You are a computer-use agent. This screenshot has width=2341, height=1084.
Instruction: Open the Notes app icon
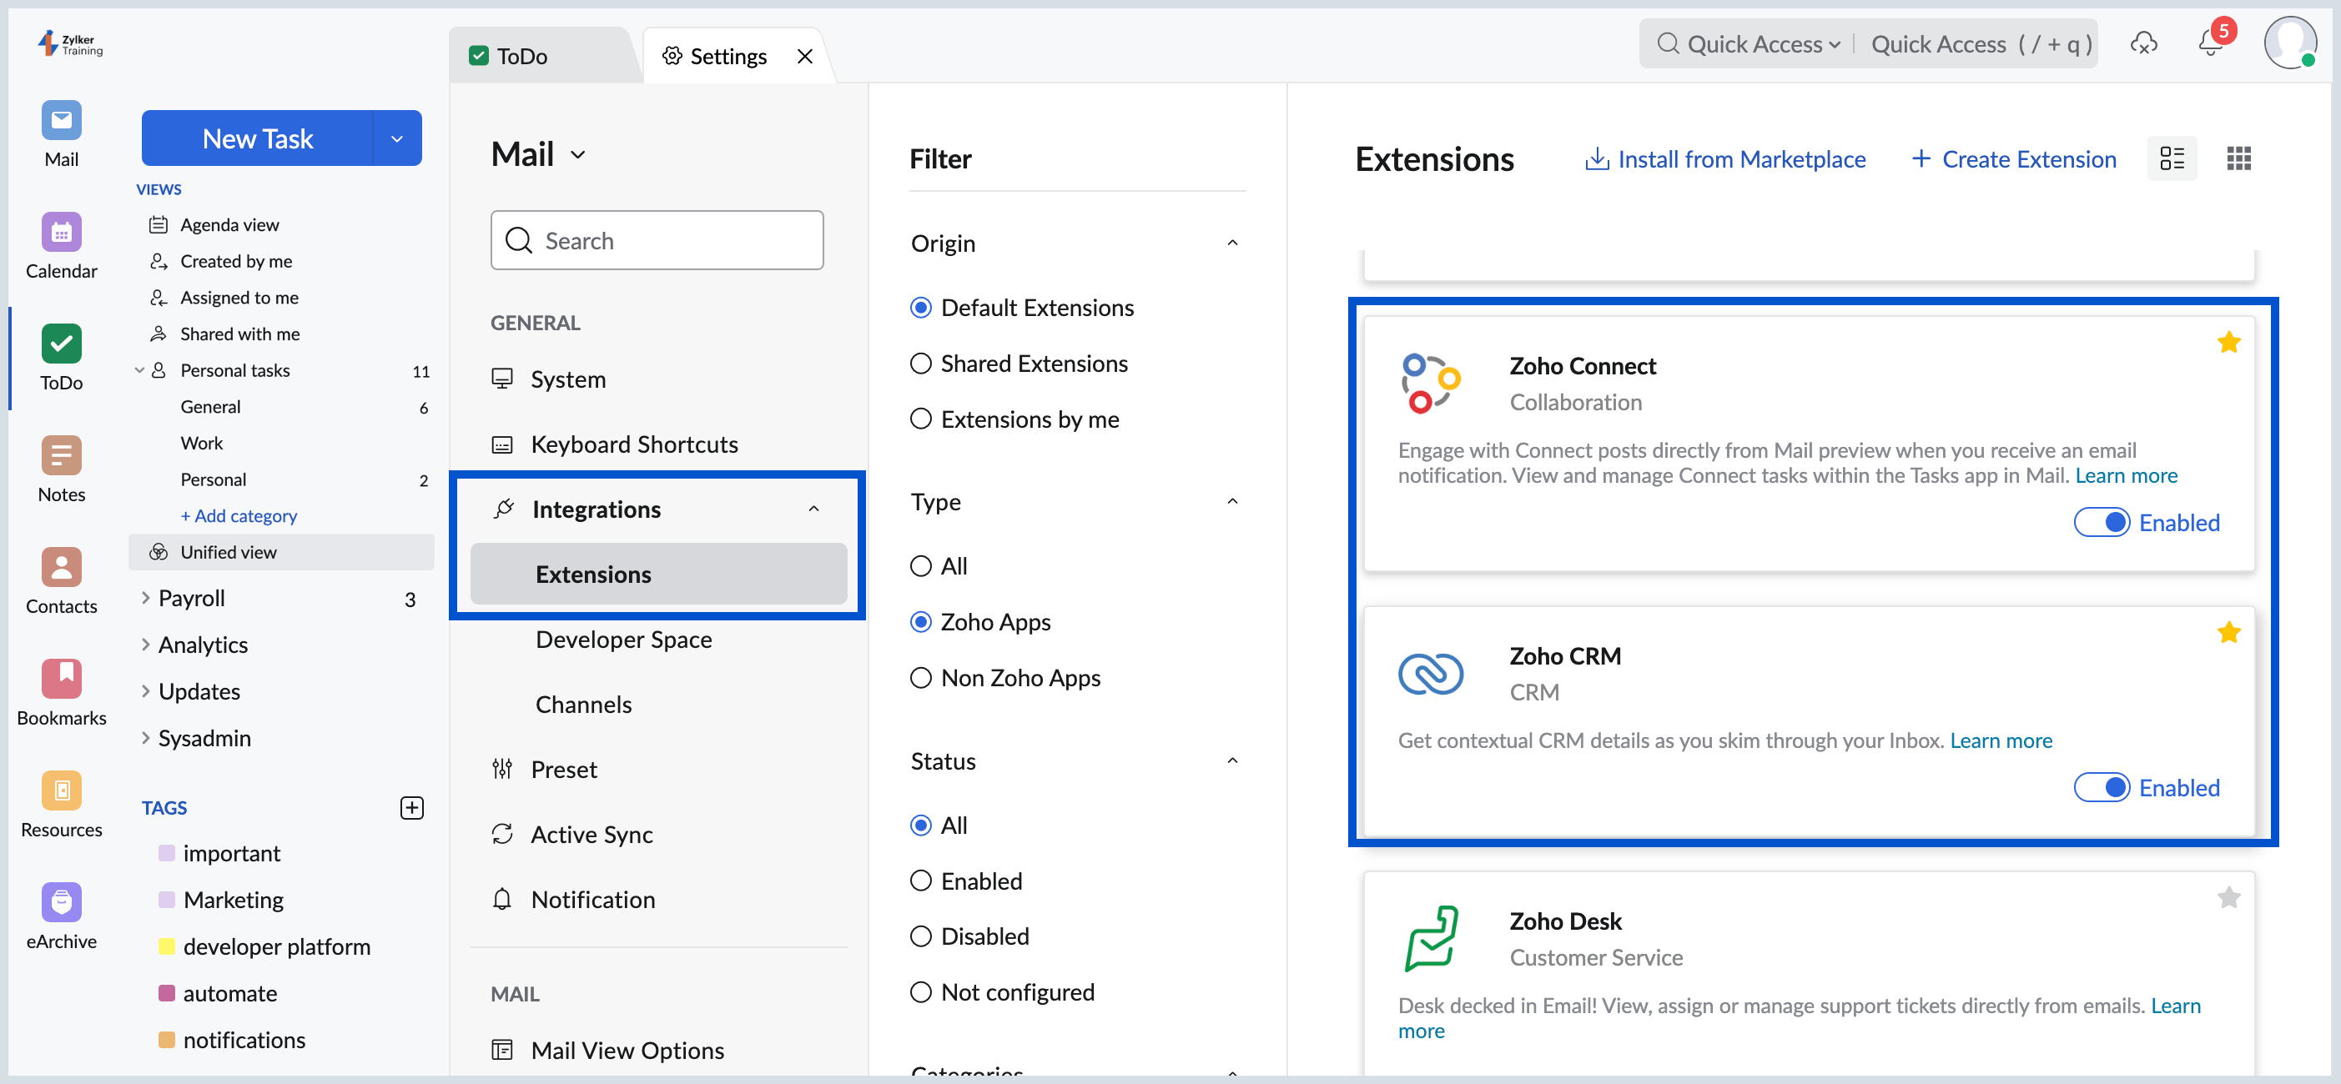(x=61, y=455)
